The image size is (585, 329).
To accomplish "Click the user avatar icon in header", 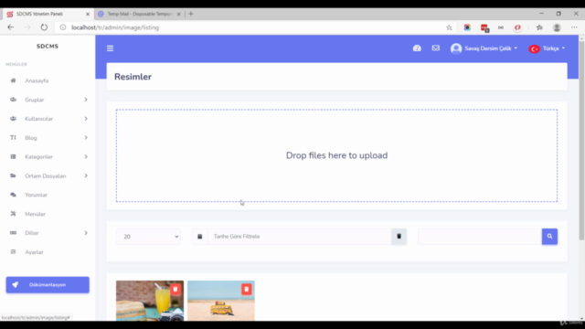I will pos(456,48).
